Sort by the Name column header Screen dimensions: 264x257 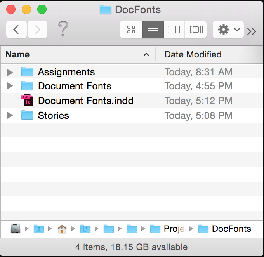78,55
